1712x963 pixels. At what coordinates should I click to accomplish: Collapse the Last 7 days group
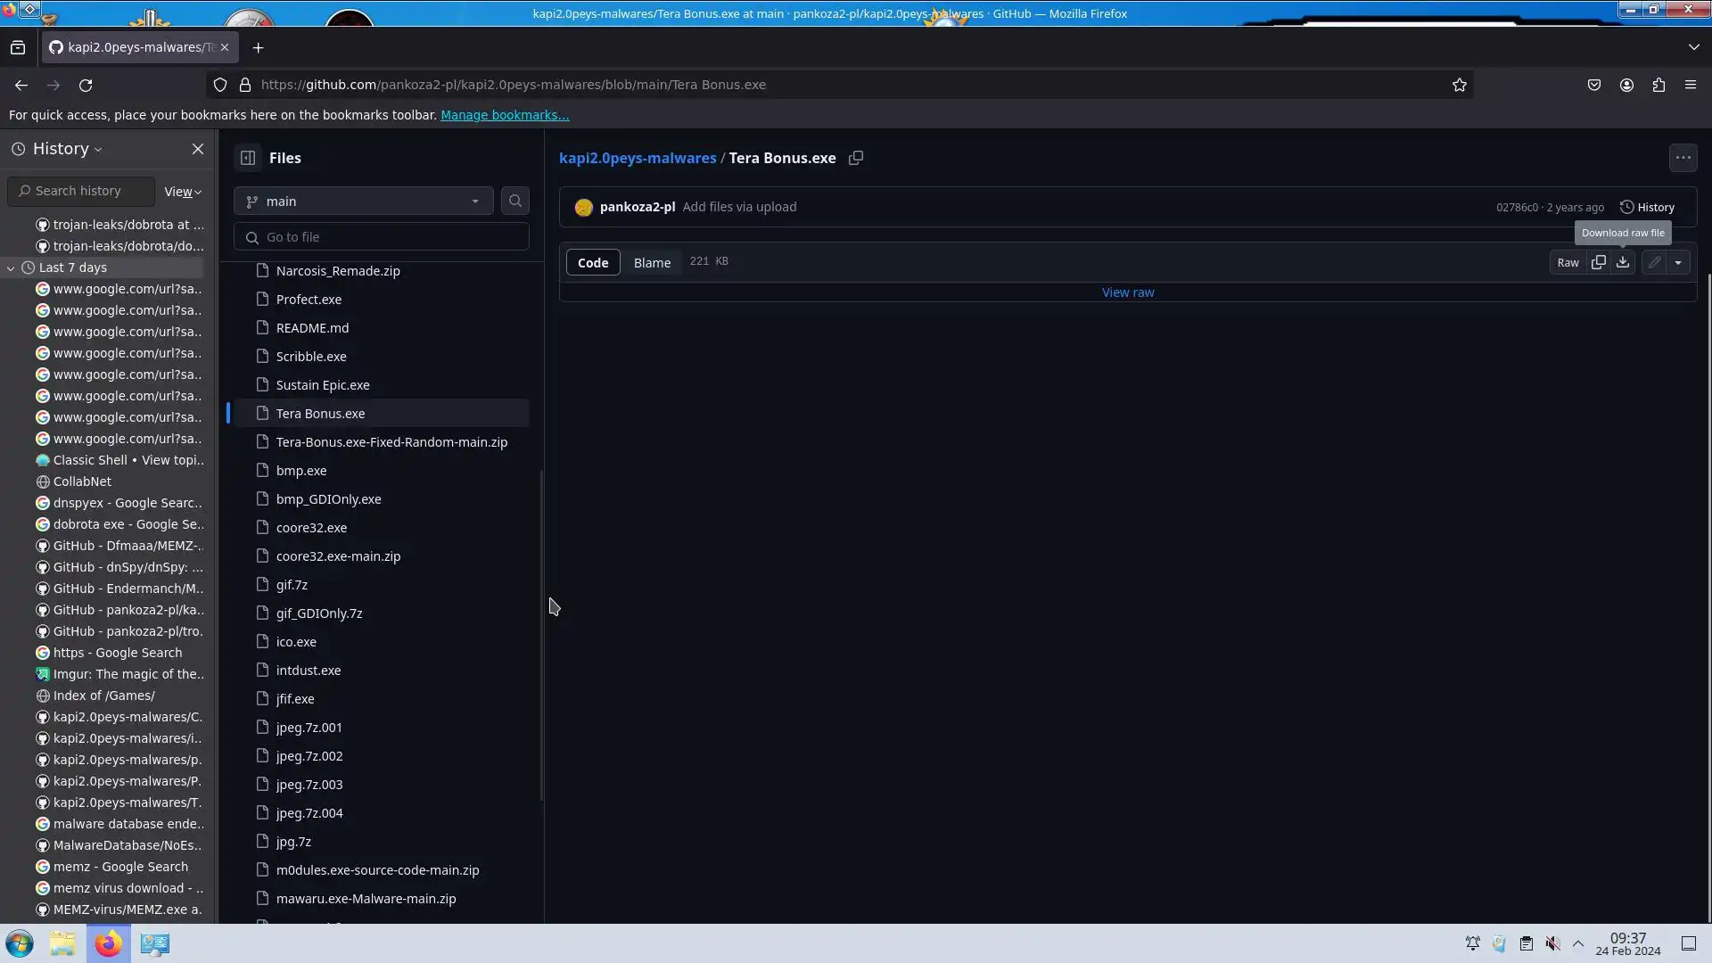click(11, 267)
